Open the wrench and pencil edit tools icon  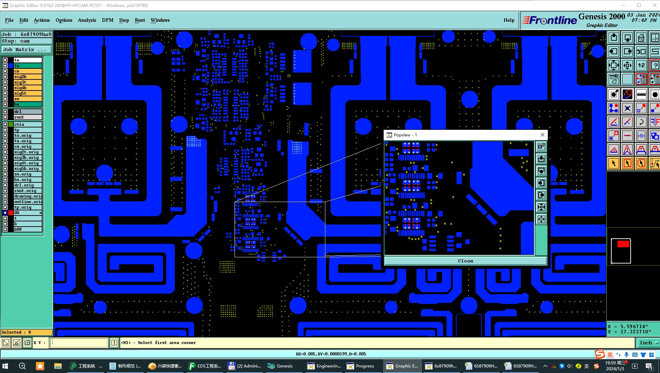point(614,79)
